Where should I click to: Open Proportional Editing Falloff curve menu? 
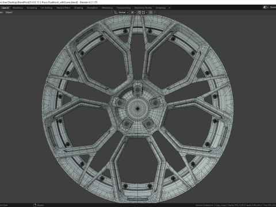pos(156,13)
